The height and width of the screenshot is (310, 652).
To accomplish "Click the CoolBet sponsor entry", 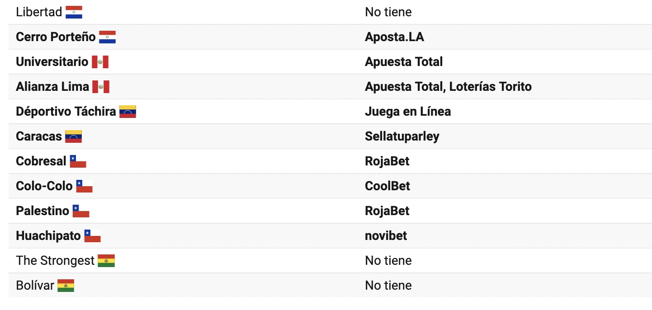I will coord(387,186).
